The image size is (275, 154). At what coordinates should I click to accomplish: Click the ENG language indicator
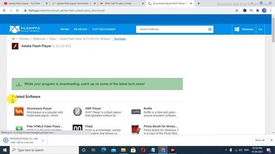coord(246,150)
